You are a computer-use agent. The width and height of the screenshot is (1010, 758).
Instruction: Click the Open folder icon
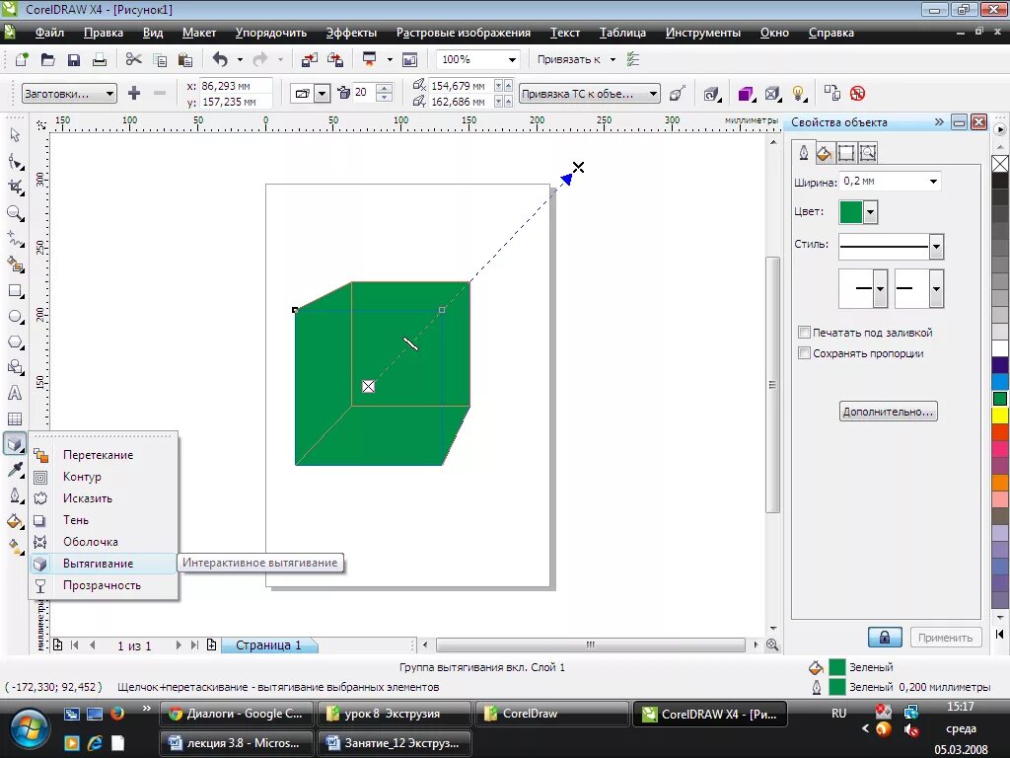[47, 60]
